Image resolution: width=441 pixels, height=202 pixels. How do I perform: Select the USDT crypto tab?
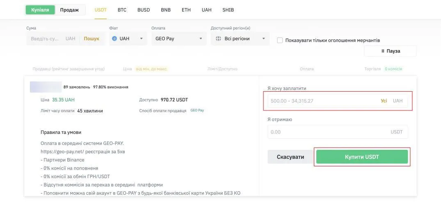(x=101, y=10)
